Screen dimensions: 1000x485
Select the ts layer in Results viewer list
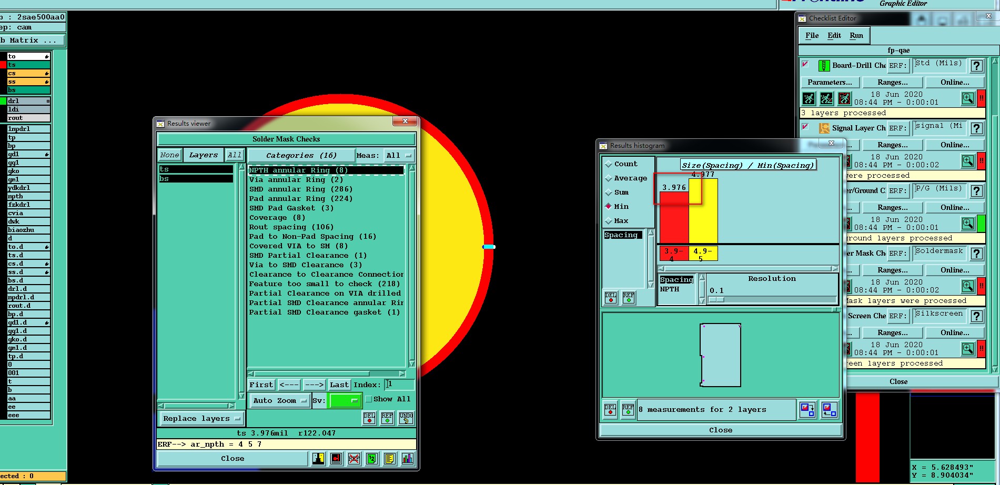(x=196, y=169)
